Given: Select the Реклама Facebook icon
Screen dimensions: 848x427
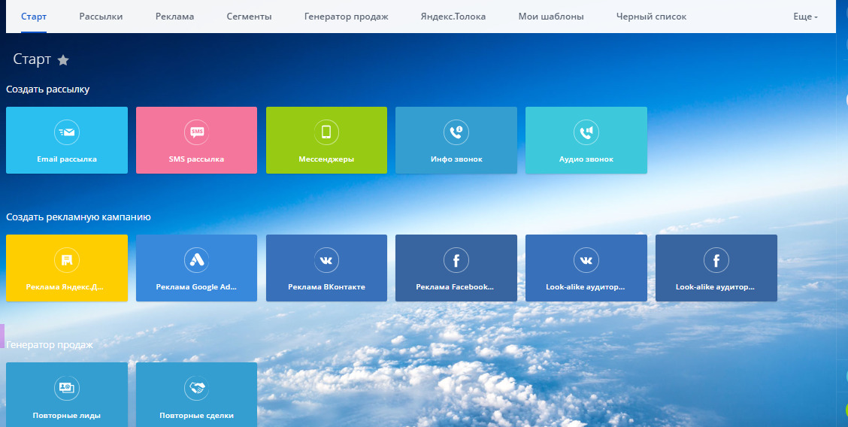Looking at the screenshot, I should 456,260.
